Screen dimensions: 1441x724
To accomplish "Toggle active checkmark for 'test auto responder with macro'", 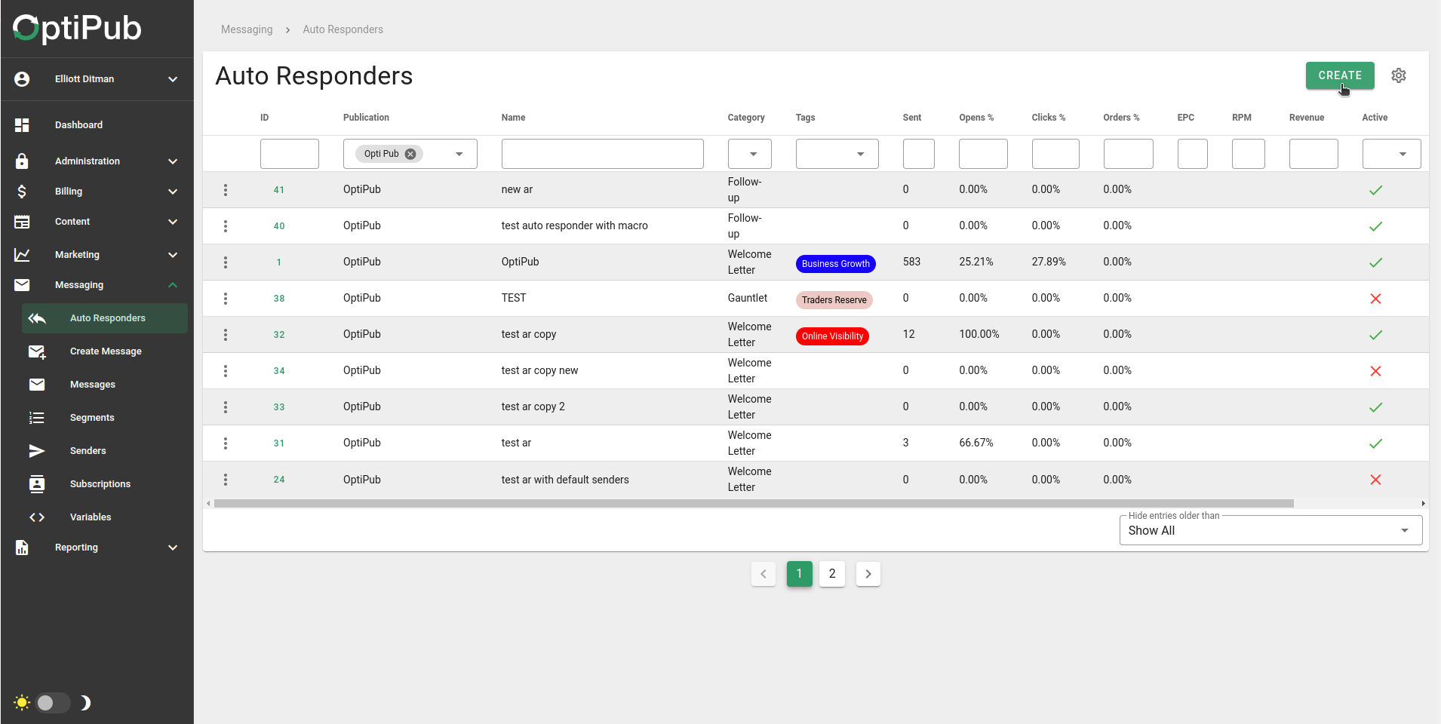I will click(1375, 226).
